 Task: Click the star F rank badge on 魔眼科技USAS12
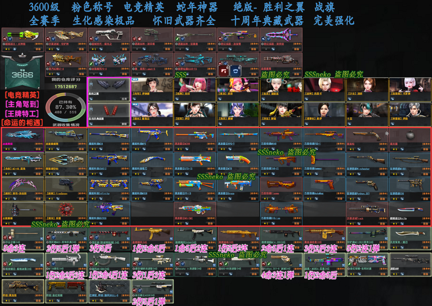coord(93,174)
